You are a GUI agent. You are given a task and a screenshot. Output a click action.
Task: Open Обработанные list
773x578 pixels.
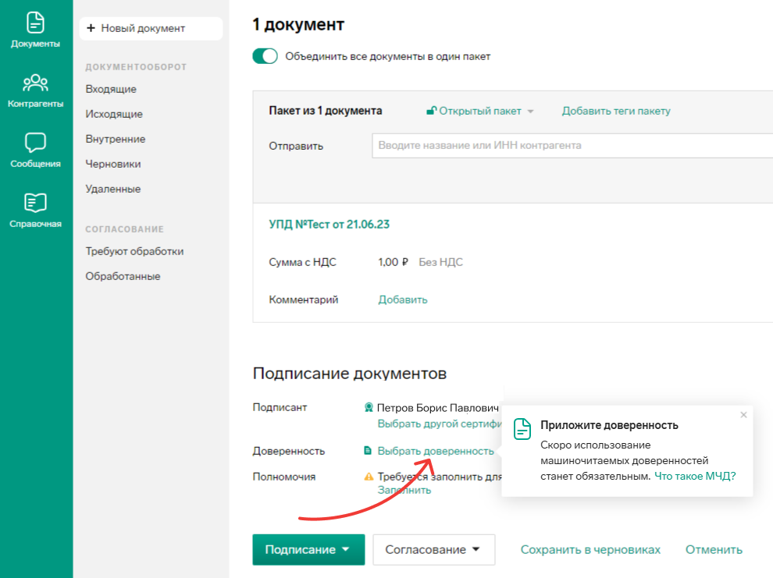coord(123,276)
